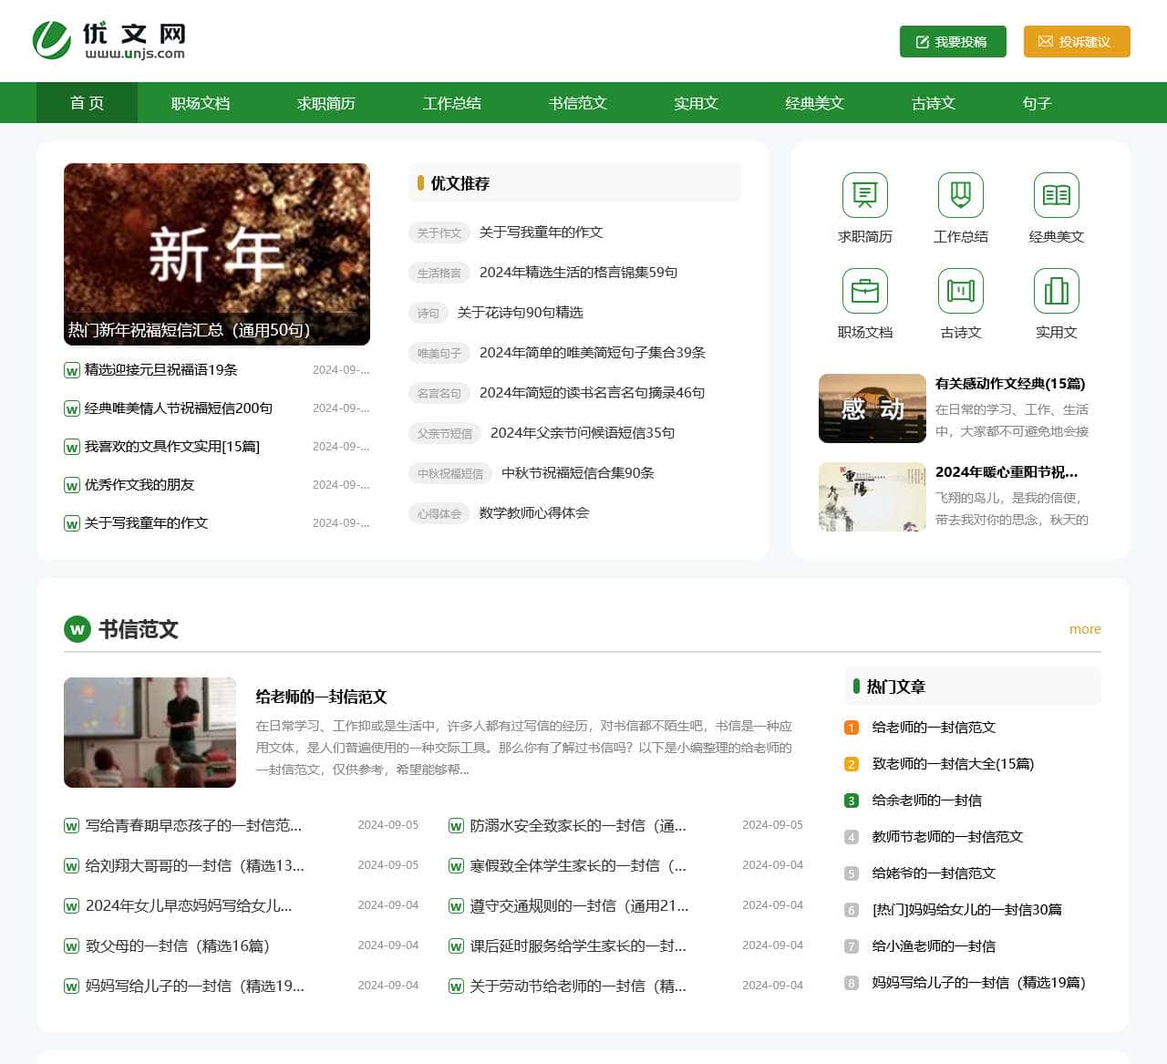Open hot article 致老师的一封信大全(15篇)

click(951, 764)
